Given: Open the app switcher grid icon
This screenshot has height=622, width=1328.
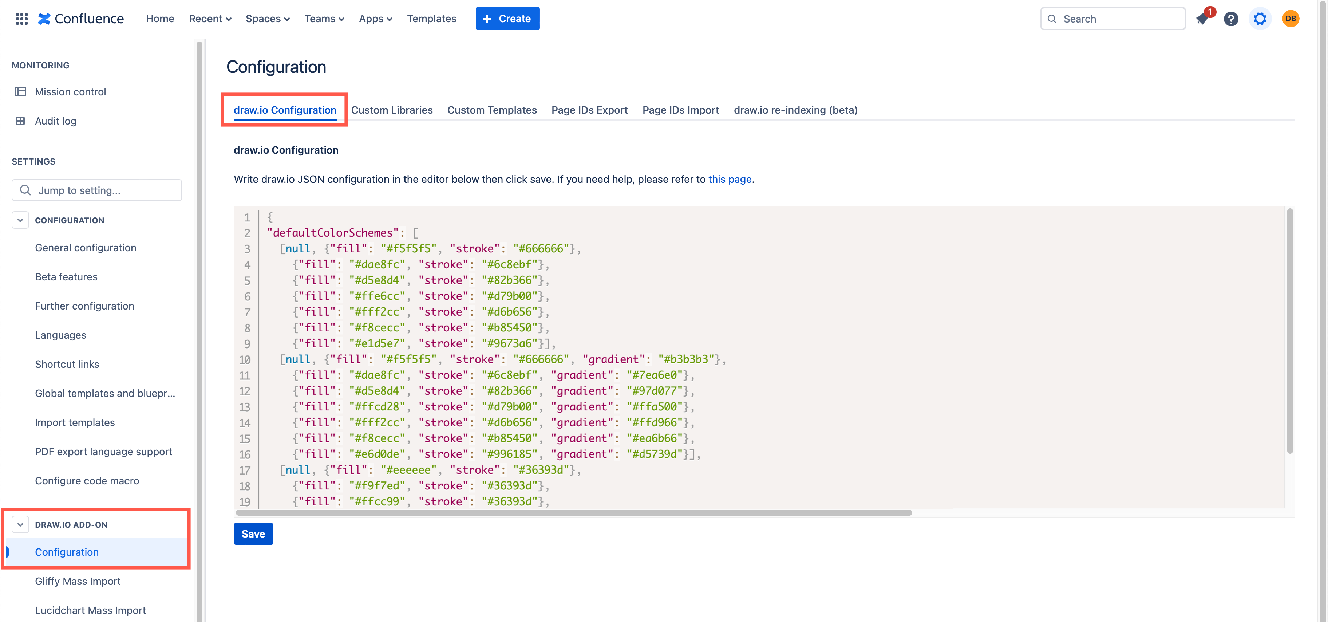Looking at the screenshot, I should (x=21, y=19).
